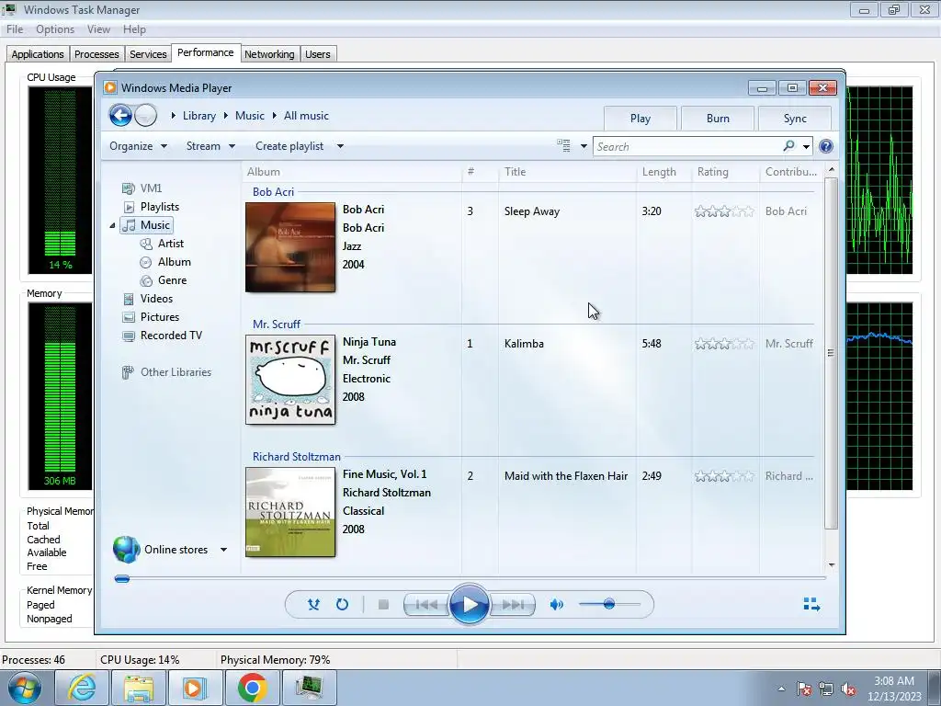Viewport: 941px width, 706px height.
Task: Click Music in the breadcrumb
Action: pyautogui.click(x=250, y=116)
